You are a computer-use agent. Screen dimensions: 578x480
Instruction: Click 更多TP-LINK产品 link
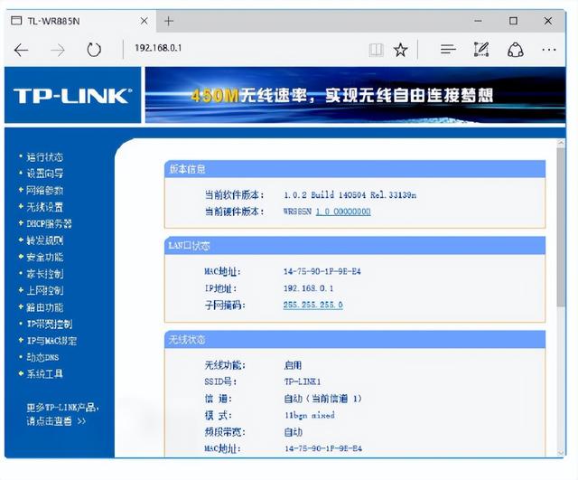[x=62, y=408]
